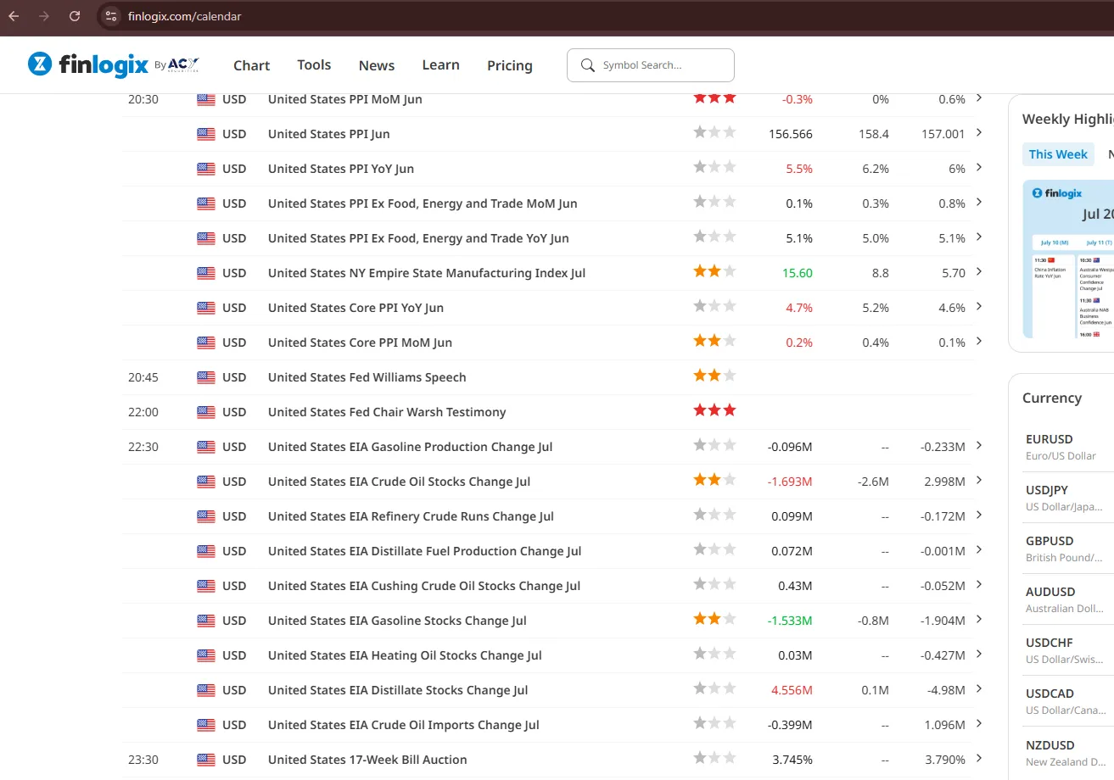The image size is (1114, 780).
Task: Click the magnifier icon in Symbol Search
Action: (x=587, y=65)
